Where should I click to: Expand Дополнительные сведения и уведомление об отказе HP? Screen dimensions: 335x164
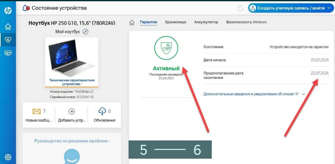click(x=254, y=94)
